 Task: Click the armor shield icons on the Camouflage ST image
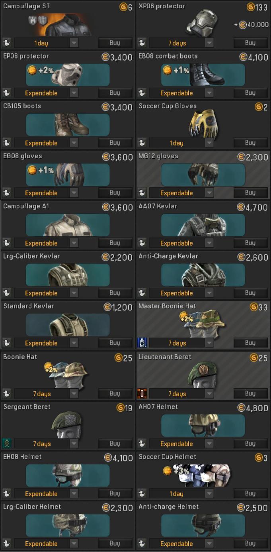click(36, 21)
